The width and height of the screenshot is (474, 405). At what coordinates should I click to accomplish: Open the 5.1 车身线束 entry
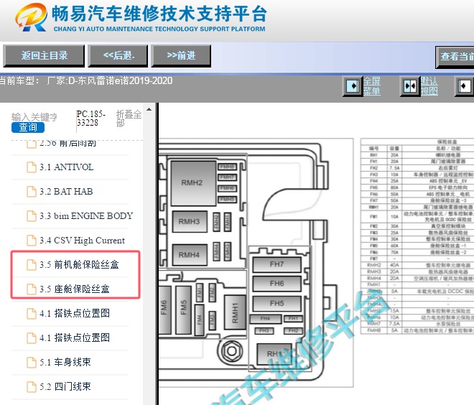pos(65,362)
